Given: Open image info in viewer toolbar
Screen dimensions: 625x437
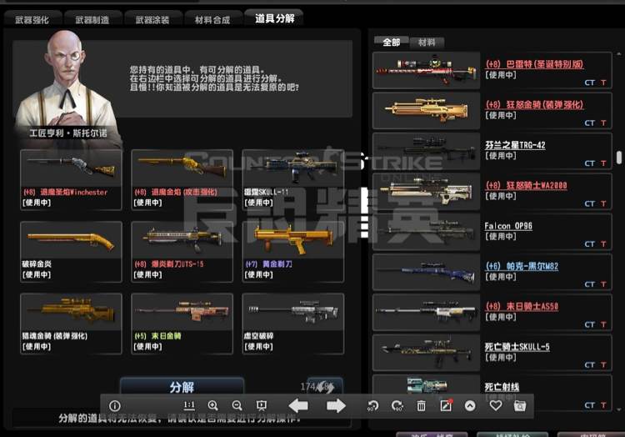Looking at the screenshot, I should pos(115,406).
